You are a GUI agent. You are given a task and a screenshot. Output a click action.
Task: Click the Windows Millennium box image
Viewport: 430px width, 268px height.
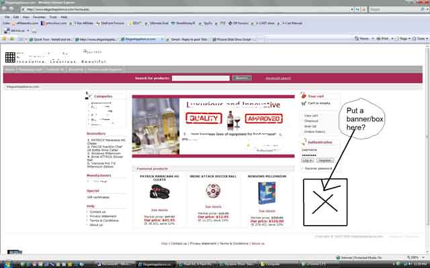point(266,192)
